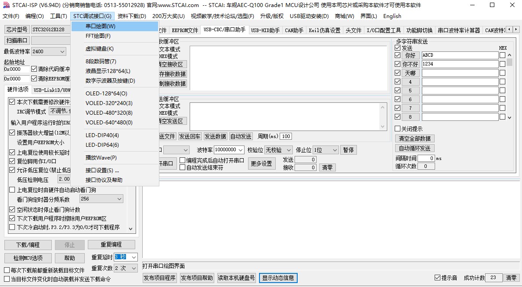The height and width of the screenshot is (287, 522).
Task: Expand serial port dropdown left of 波特率
Action: click(x=186, y=150)
